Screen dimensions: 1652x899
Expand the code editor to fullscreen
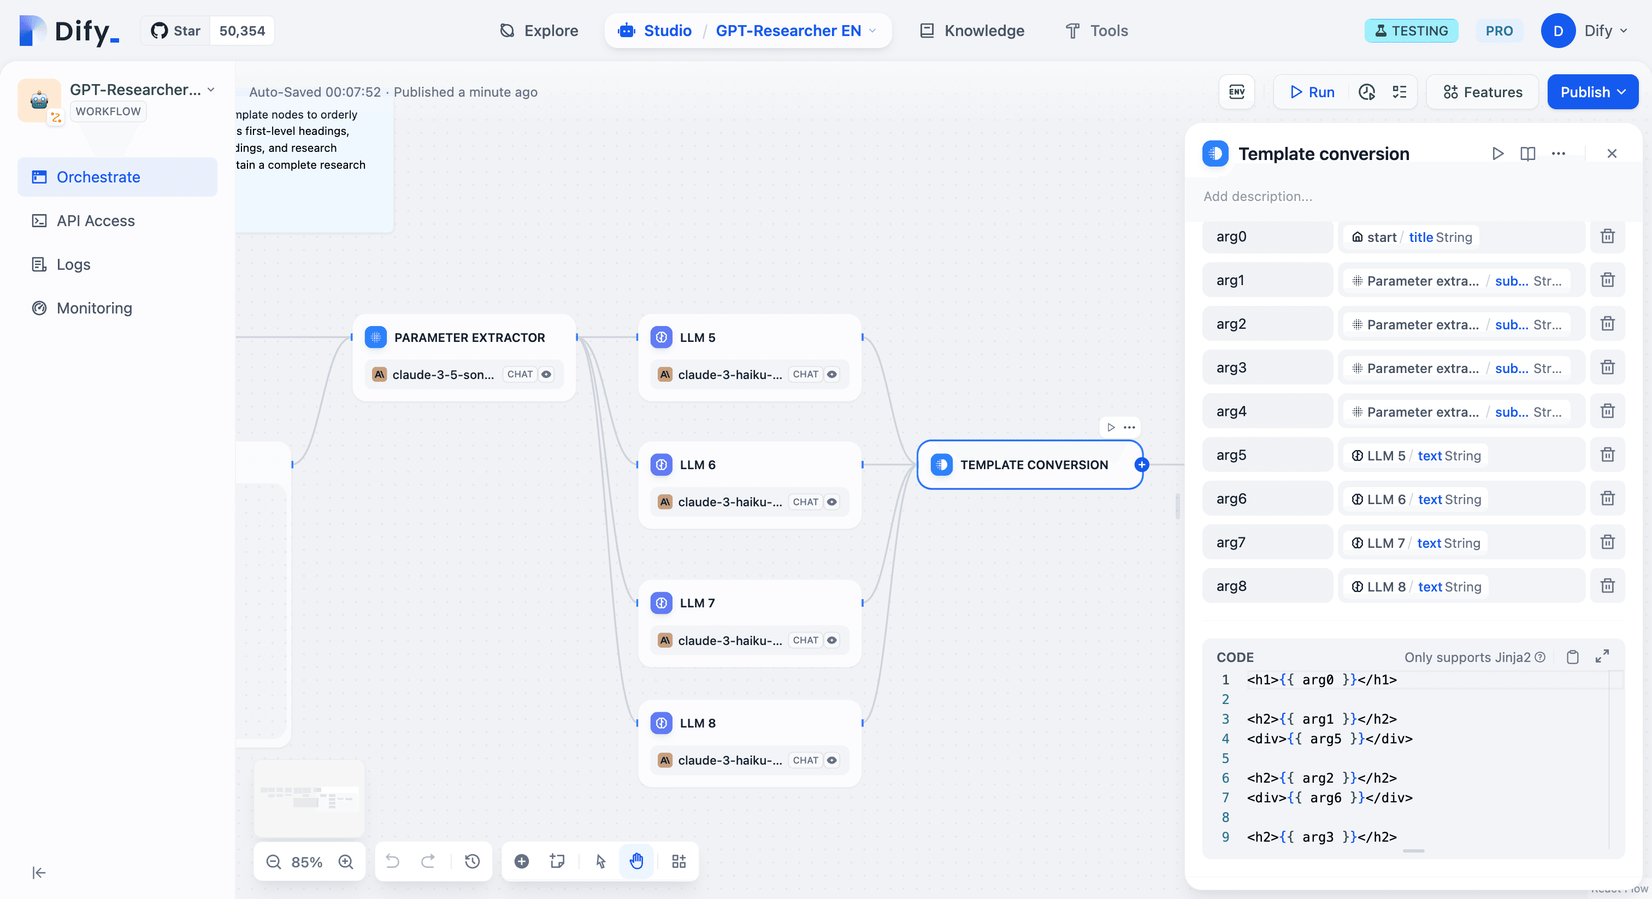tap(1602, 656)
